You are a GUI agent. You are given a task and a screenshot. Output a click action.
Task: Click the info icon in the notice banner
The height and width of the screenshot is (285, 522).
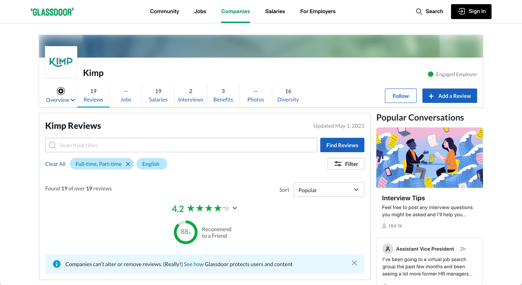pos(56,264)
